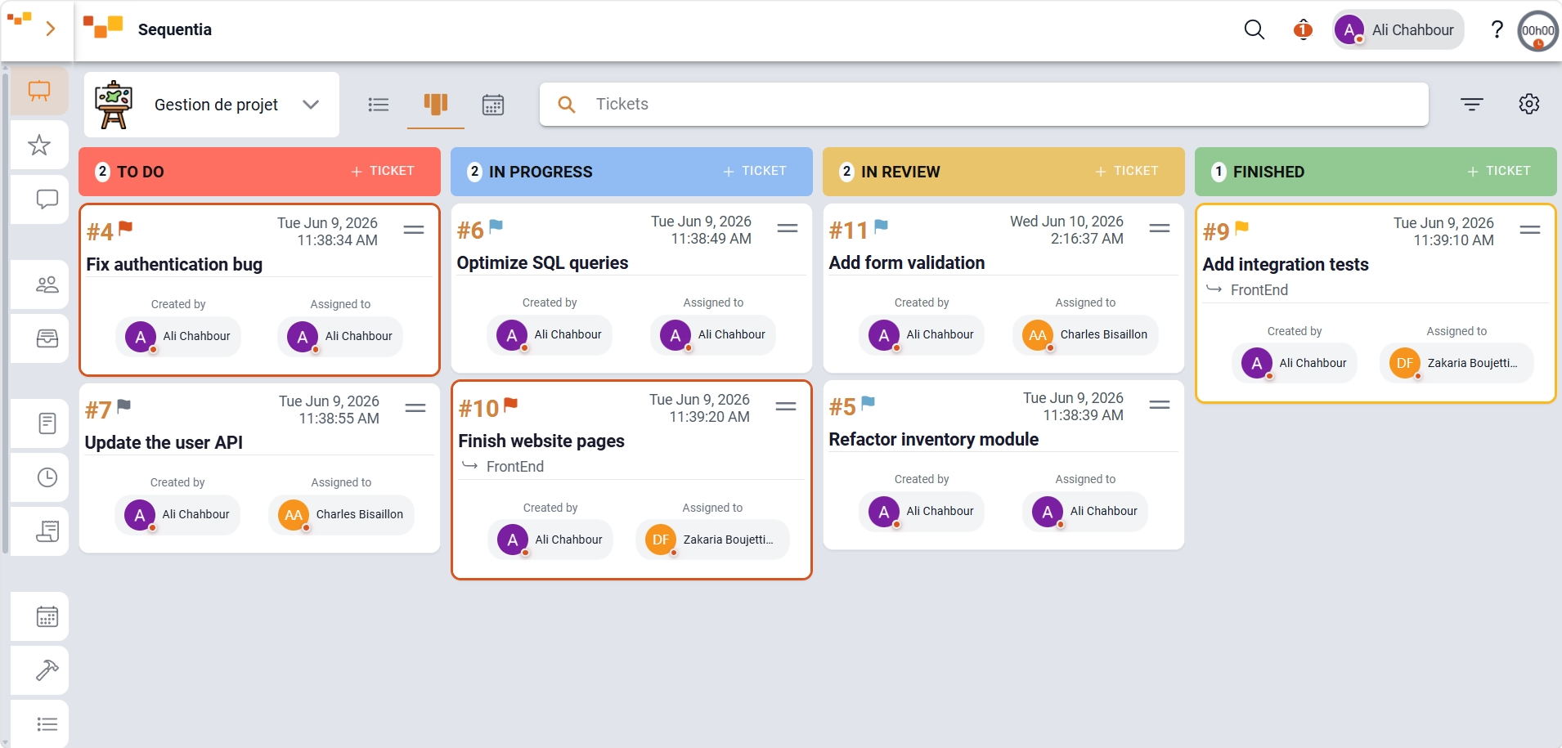Add a ticket to the TO DO column
This screenshot has width=1562, height=748.
click(x=383, y=171)
